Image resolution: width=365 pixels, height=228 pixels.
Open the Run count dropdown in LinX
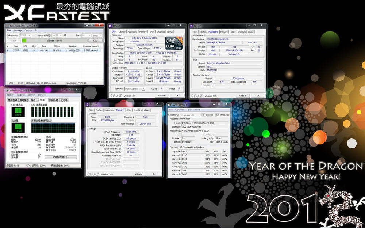click(86, 35)
